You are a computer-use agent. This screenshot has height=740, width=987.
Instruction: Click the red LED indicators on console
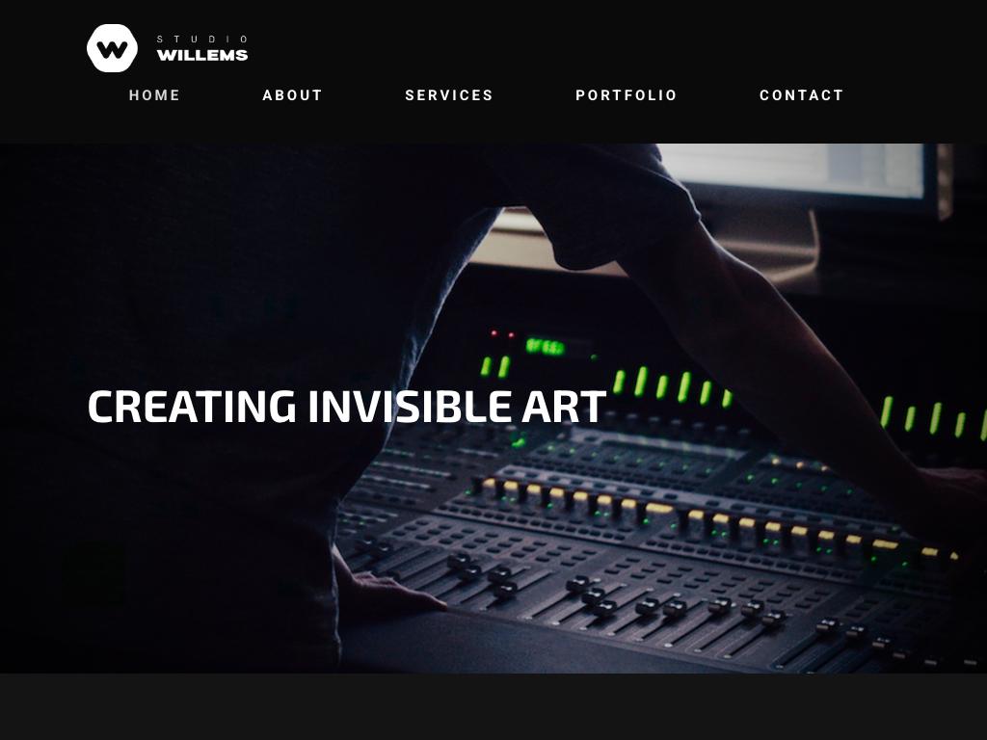coord(502,333)
